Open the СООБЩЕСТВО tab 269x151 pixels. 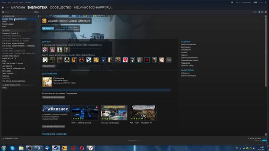pos(61,8)
